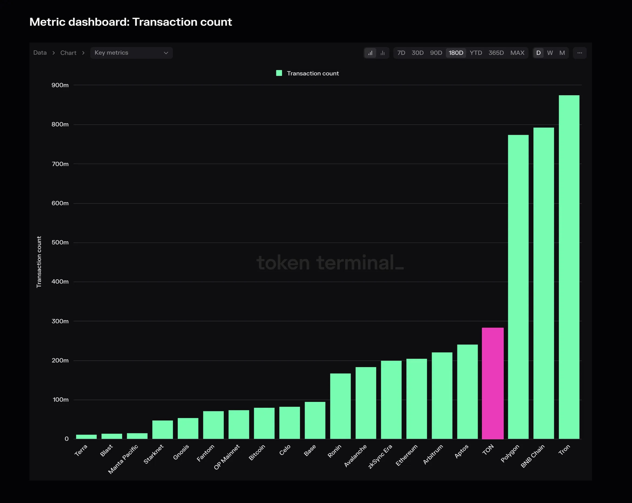
Task: Click the Blast axis label
Action: click(106, 450)
